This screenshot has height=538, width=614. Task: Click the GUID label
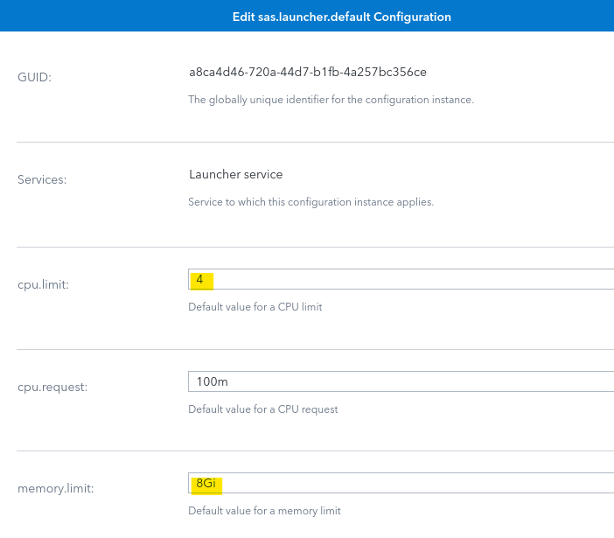point(34,77)
